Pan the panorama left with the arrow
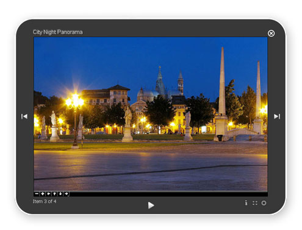 (x=48, y=194)
